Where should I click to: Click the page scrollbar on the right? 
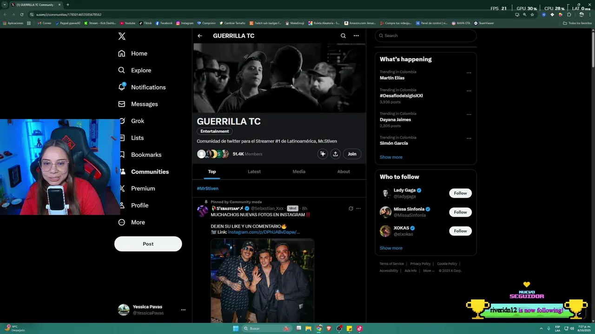click(593, 49)
